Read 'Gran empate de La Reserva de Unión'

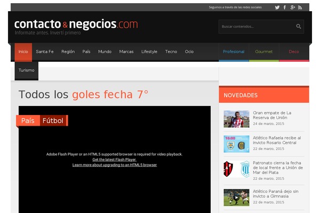click(x=272, y=115)
